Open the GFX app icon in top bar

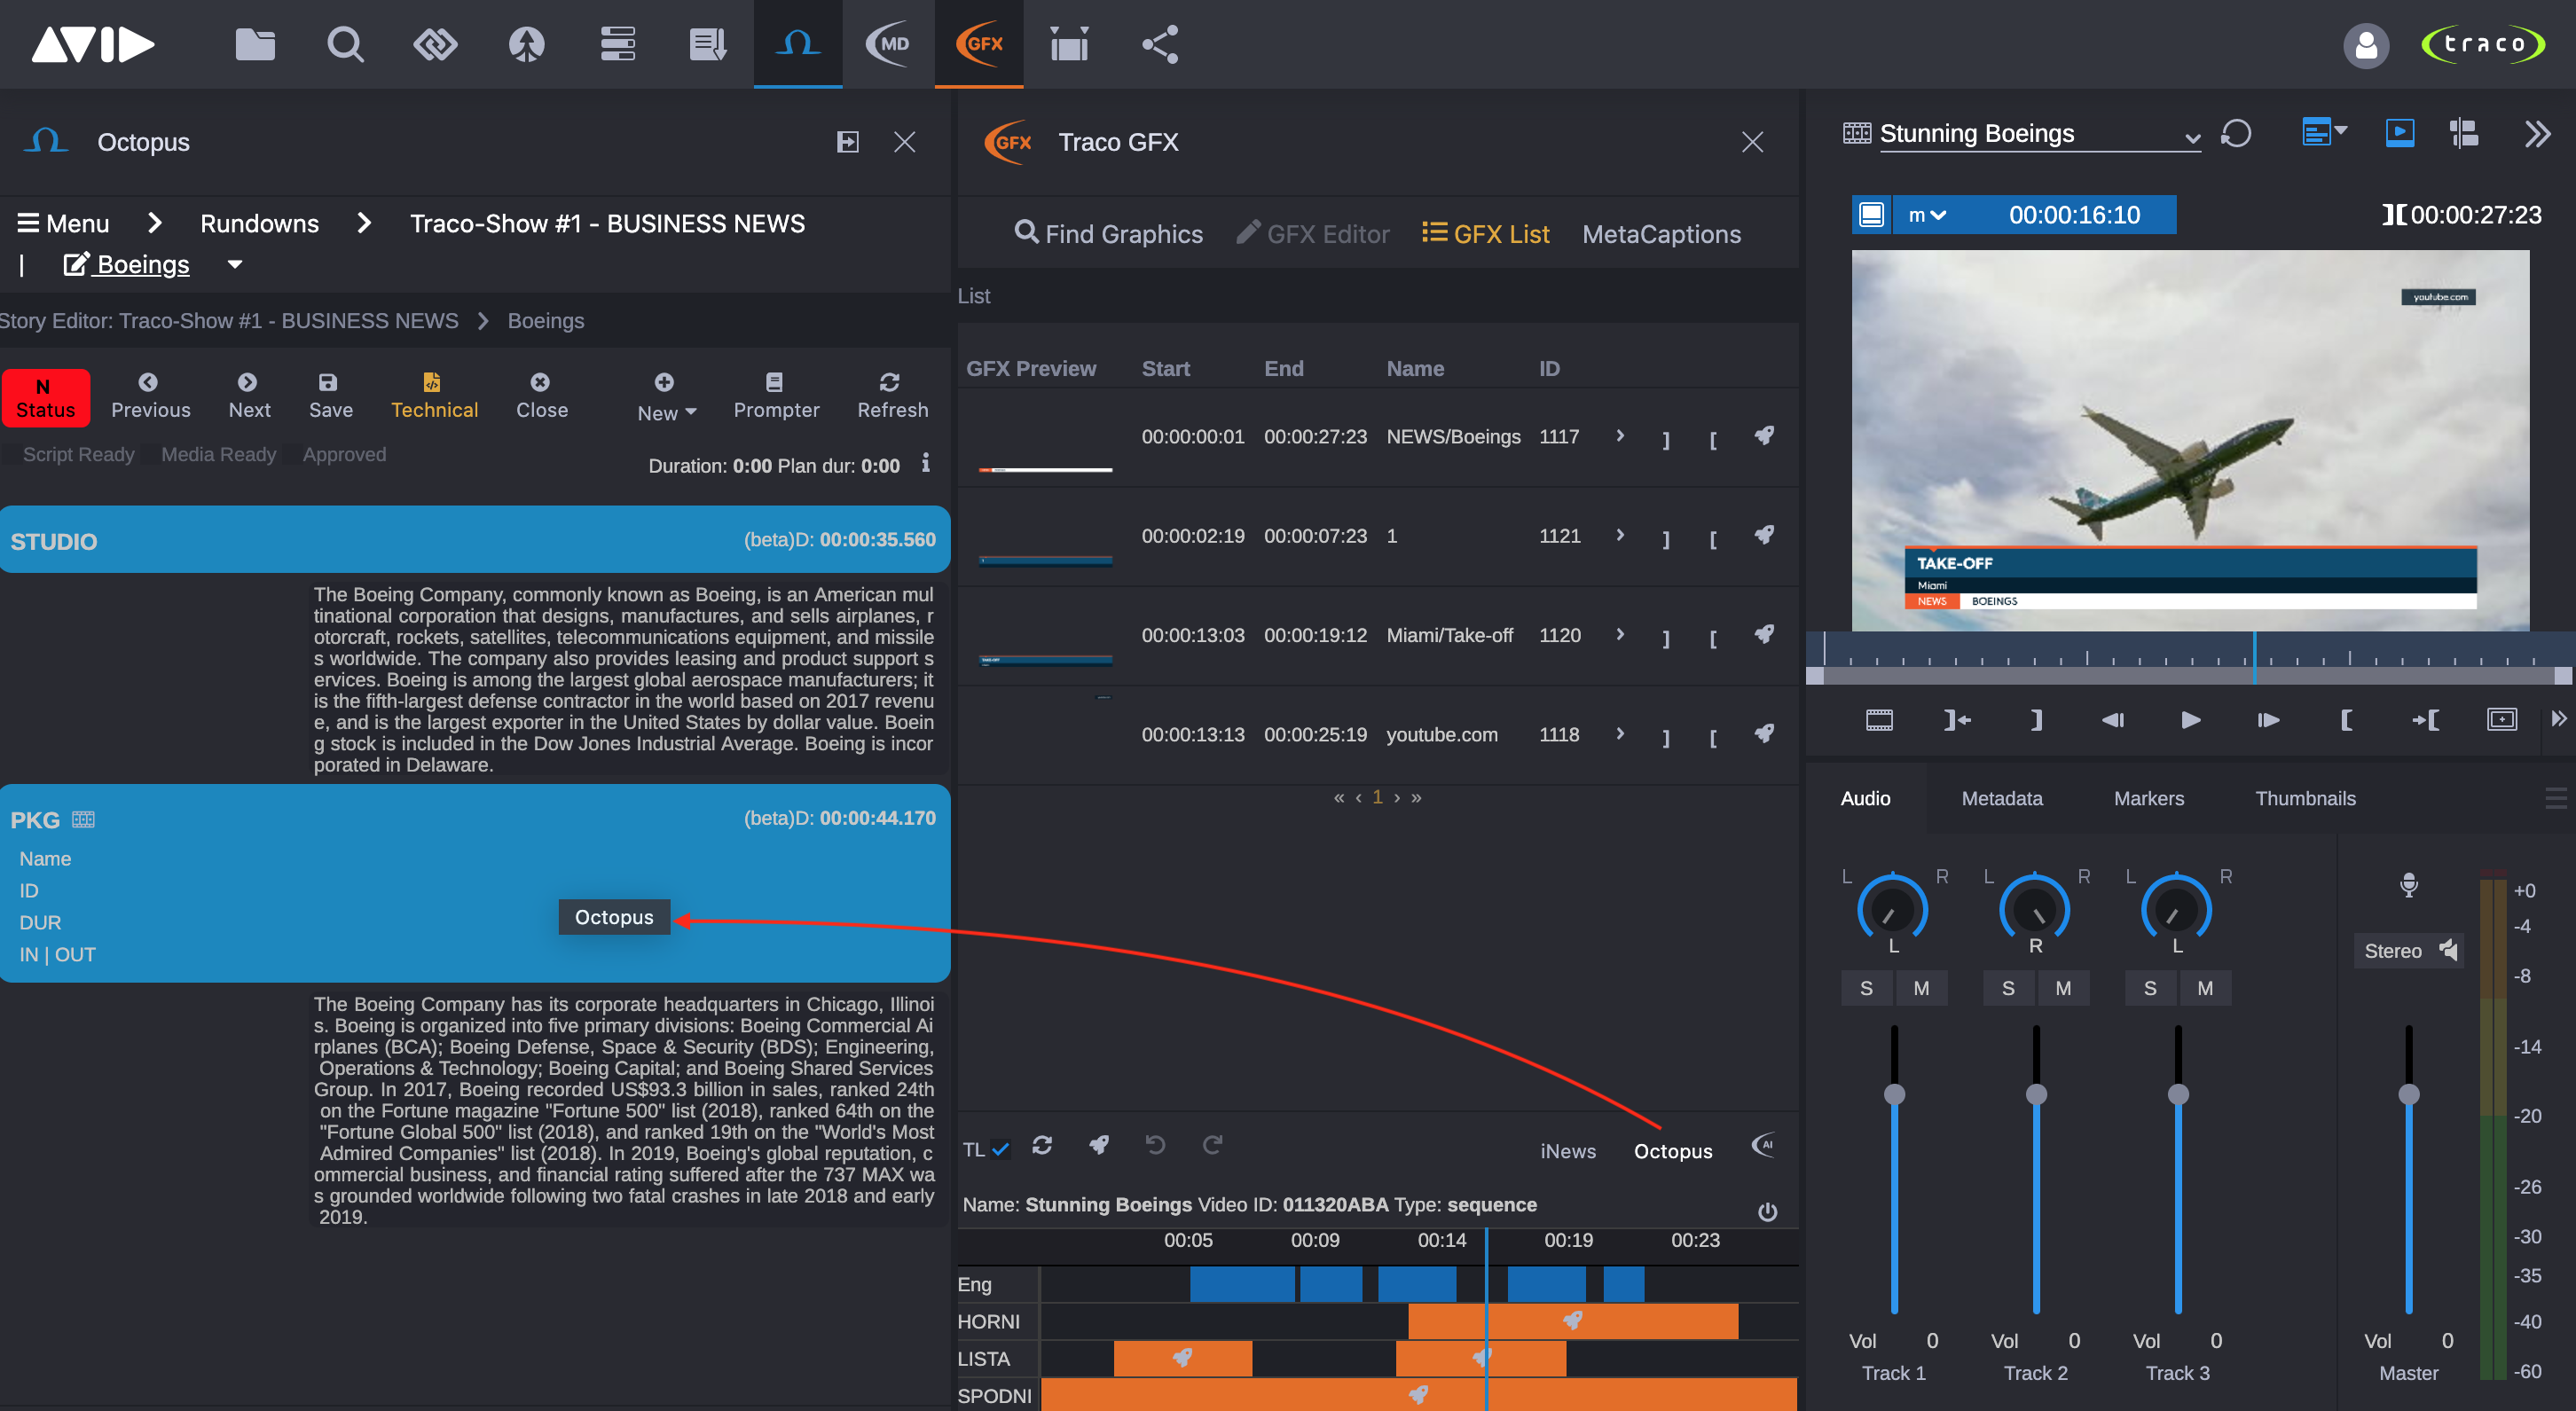coord(979,44)
